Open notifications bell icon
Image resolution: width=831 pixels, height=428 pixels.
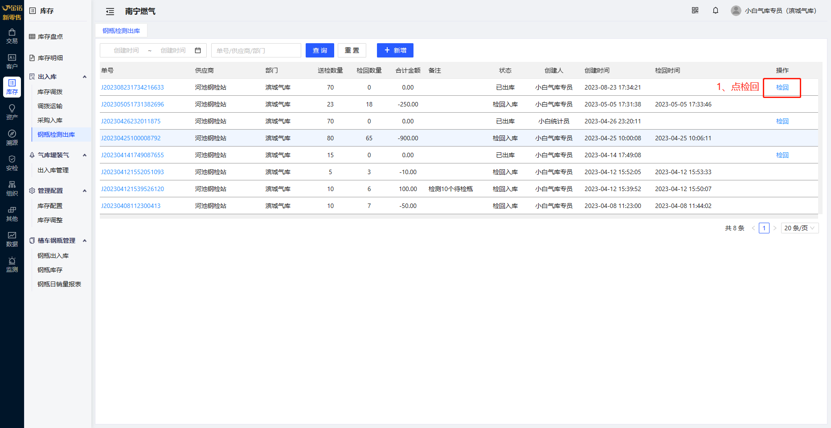click(716, 10)
